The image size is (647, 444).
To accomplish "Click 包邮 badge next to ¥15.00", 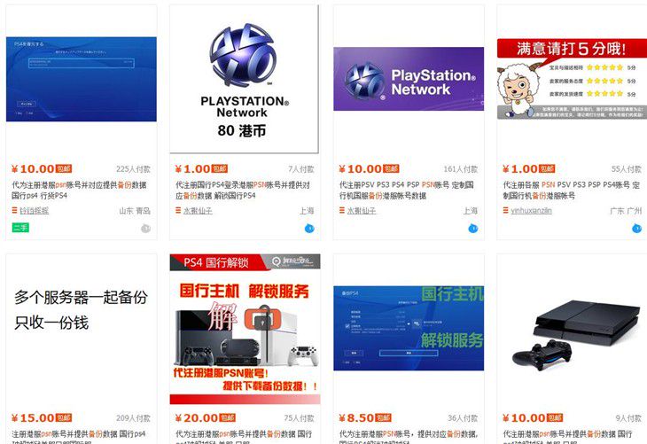I will 64,418.
